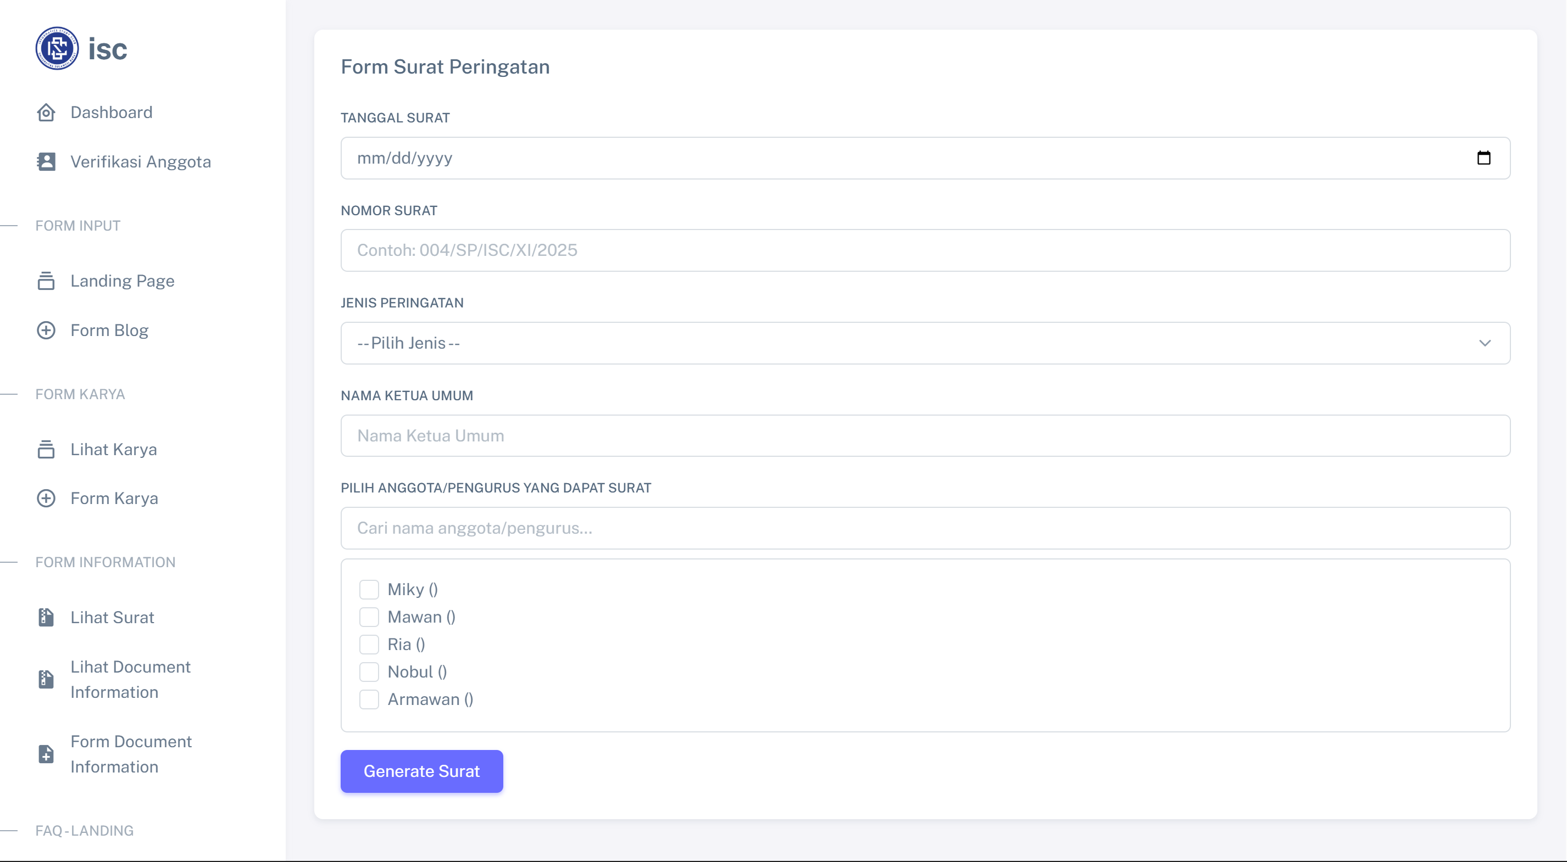Click the ISC logo icon
This screenshot has height=862, width=1567.
click(57, 48)
